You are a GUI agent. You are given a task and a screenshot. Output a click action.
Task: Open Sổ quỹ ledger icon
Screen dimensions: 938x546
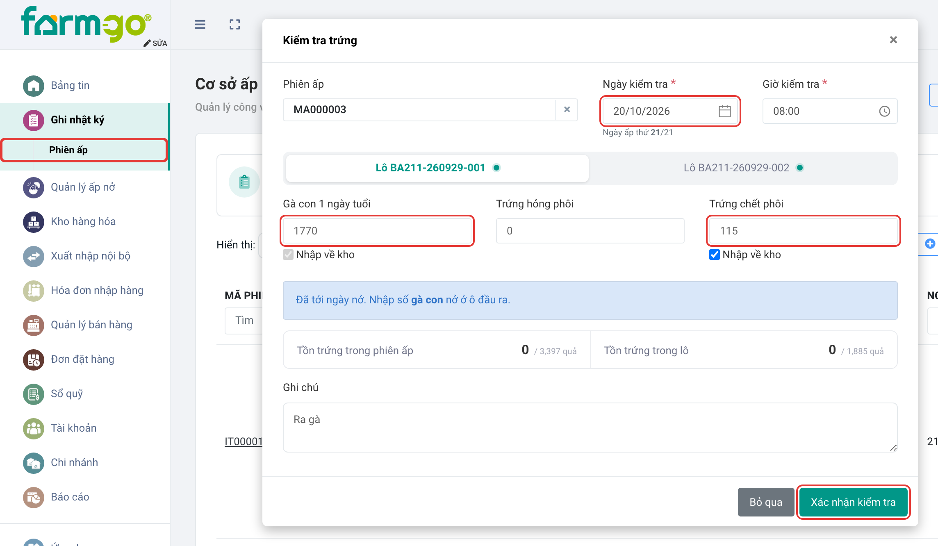point(34,394)
